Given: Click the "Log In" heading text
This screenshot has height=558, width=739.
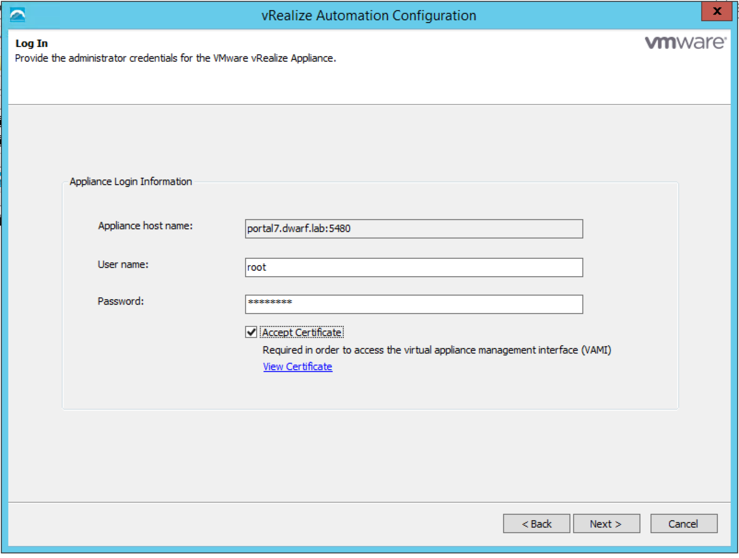Looking at the screenshot, I should pos(31,43).
